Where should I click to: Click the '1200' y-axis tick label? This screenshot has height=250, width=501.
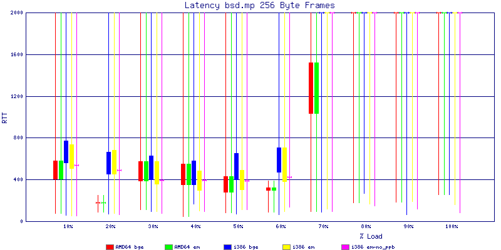[16, 96]
